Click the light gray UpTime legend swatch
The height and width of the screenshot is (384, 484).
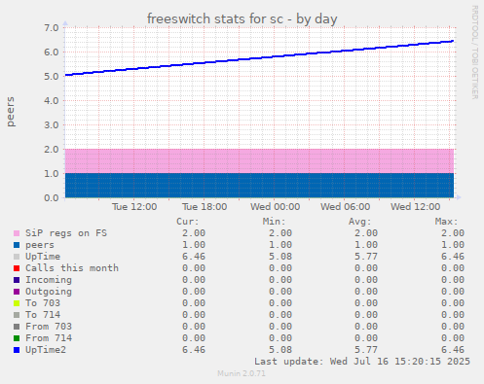coord(17,257)
